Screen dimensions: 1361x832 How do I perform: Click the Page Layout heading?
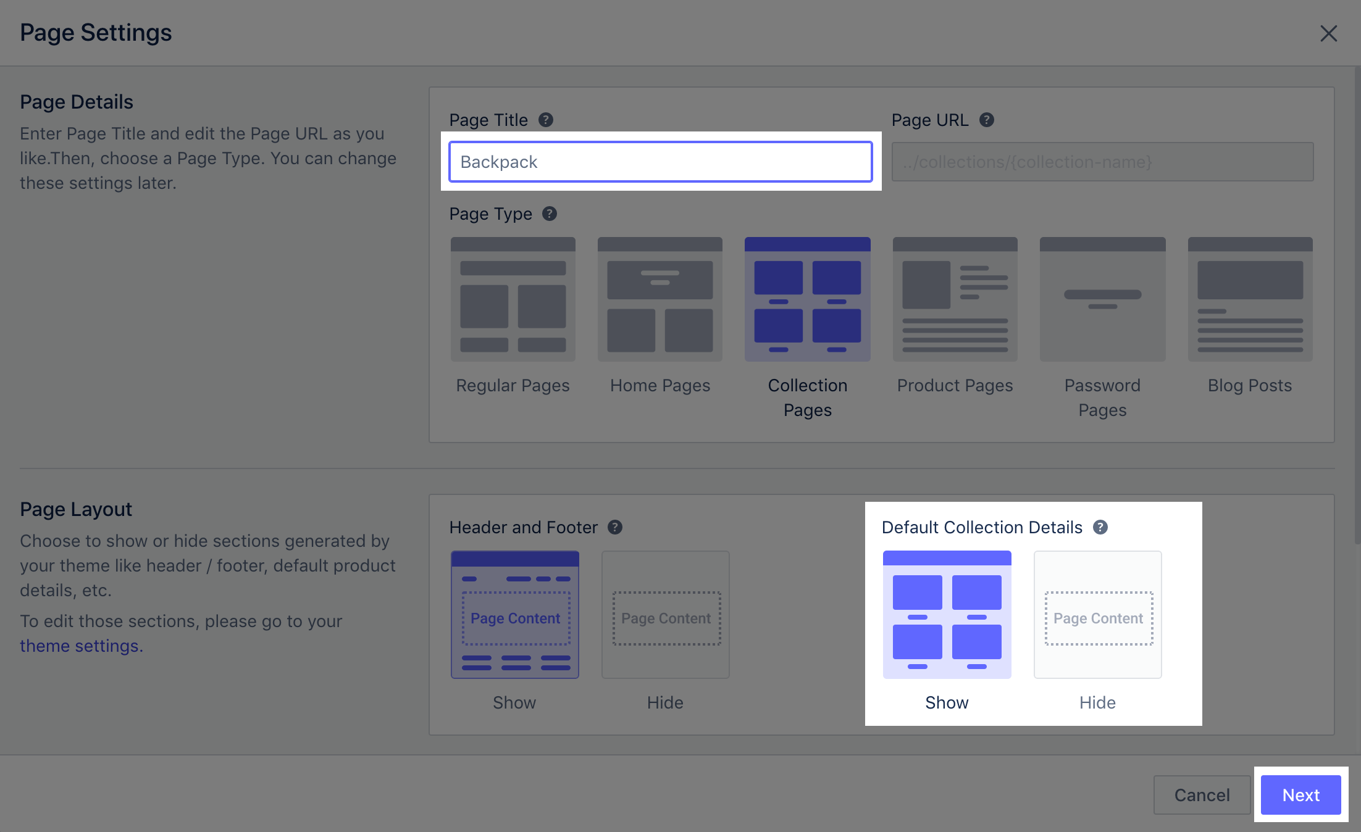pyautogui.click(x=76, y=509)
